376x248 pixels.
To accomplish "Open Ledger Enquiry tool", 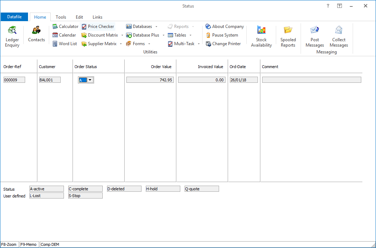I will click(x=12, y=37).
